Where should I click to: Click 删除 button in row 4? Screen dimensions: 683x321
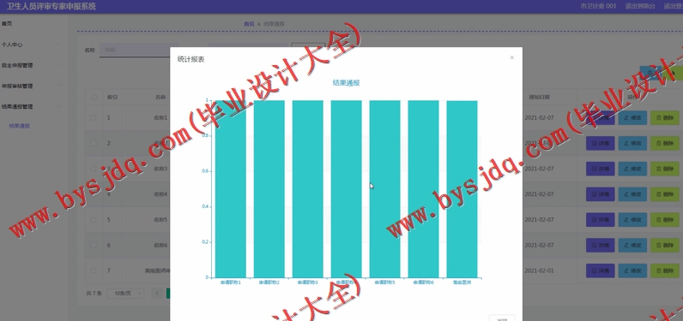[665, 194]
